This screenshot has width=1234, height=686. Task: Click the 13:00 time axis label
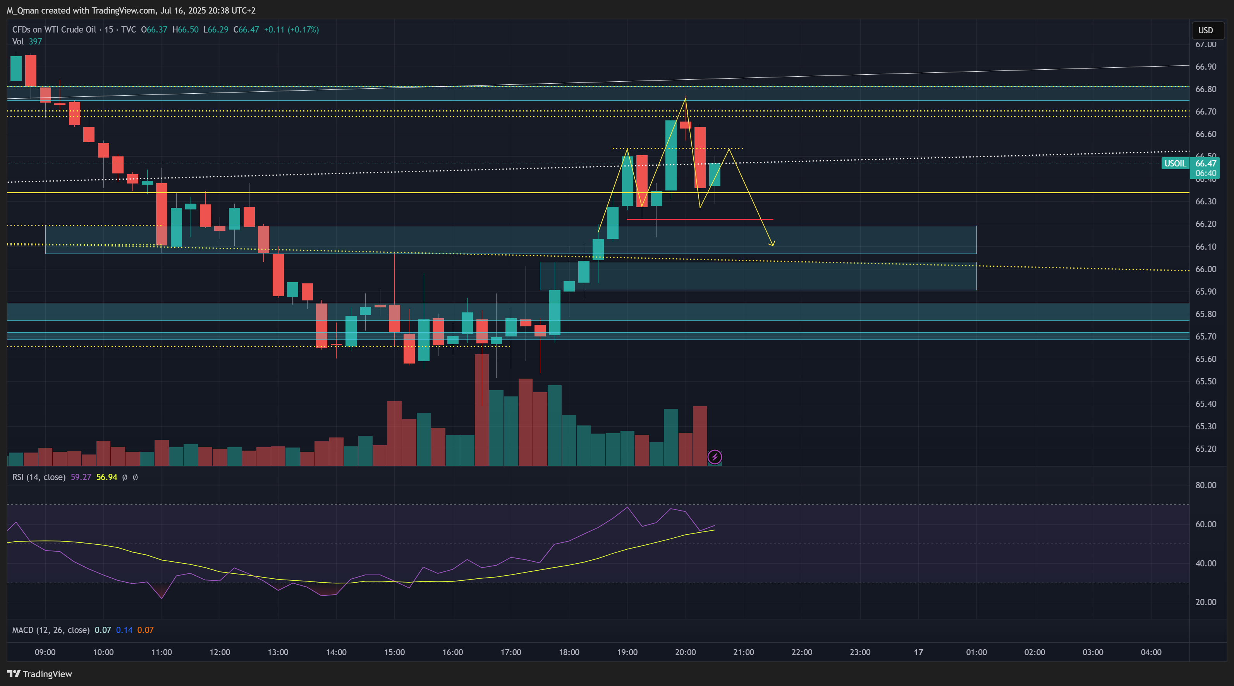278,652
